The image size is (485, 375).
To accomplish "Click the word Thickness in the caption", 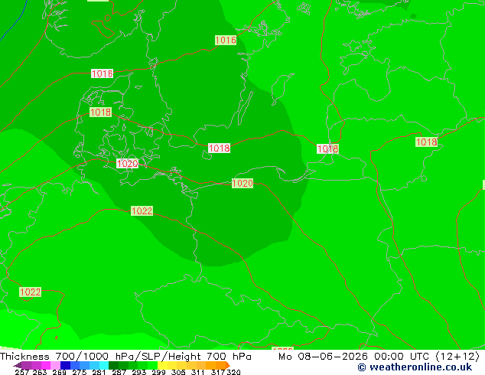I will tap(24, 357).
